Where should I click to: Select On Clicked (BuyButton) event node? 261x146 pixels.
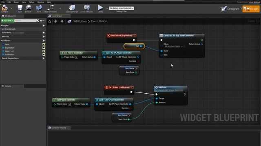(122, 36)
